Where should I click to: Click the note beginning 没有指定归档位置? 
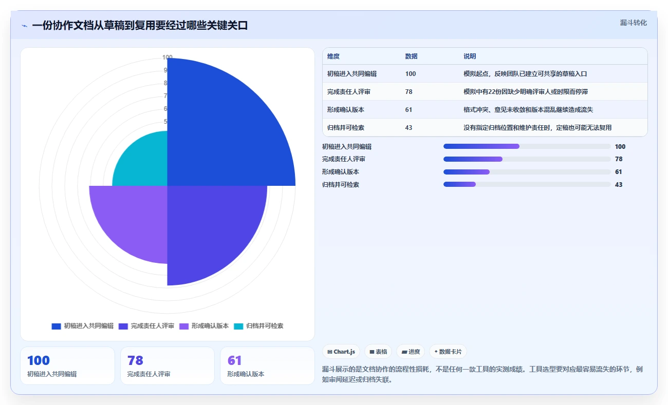[x=537, y=128]
